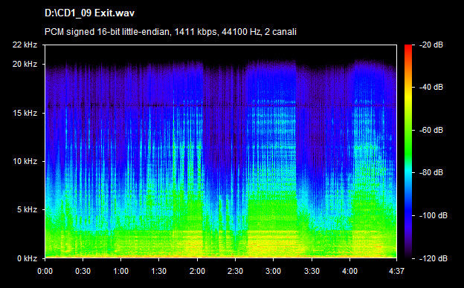The width and height of the screenshot is (464, 288).
Task: Click the dark horizontal line near 16 kHz
Action: (221, 105)
